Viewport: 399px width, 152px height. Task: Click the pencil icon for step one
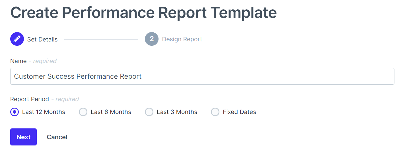(17, 39)
